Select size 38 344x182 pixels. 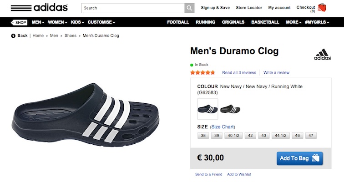(x=203, y=136)
